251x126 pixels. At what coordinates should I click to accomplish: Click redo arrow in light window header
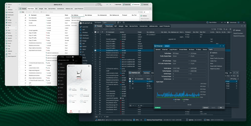pos(110,5)
